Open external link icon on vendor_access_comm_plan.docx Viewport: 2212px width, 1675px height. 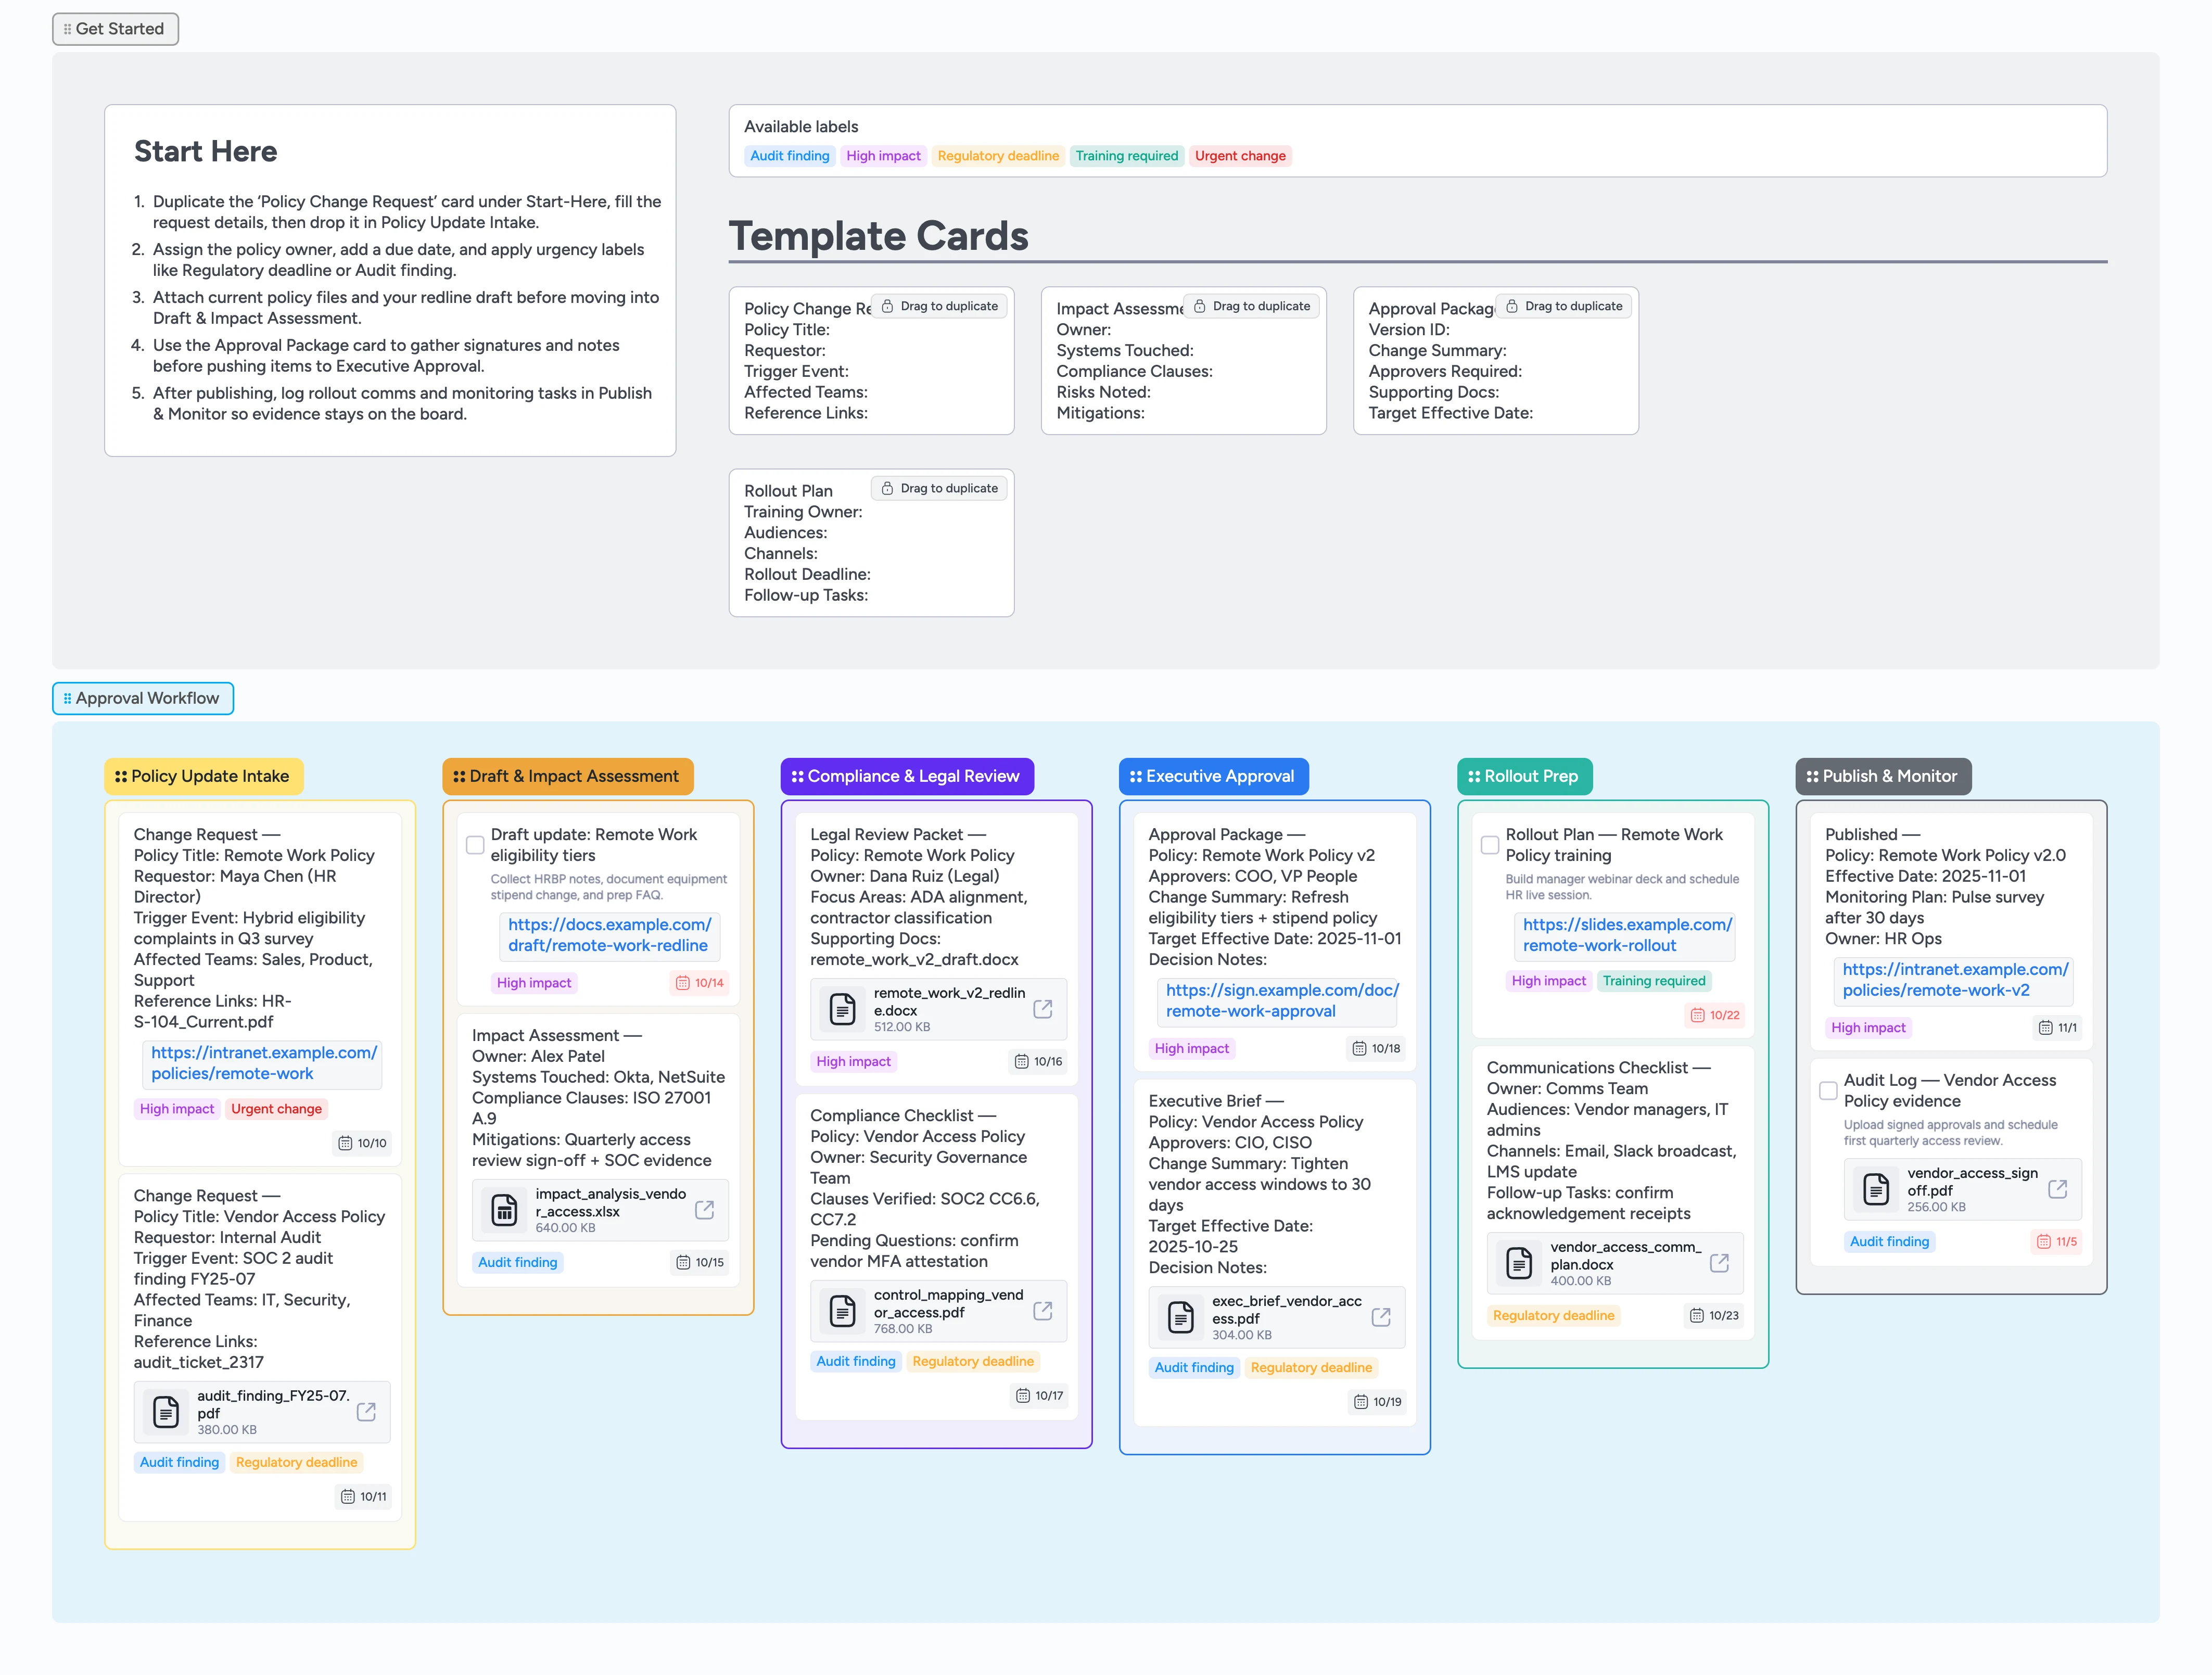tap(1719, 1263)
